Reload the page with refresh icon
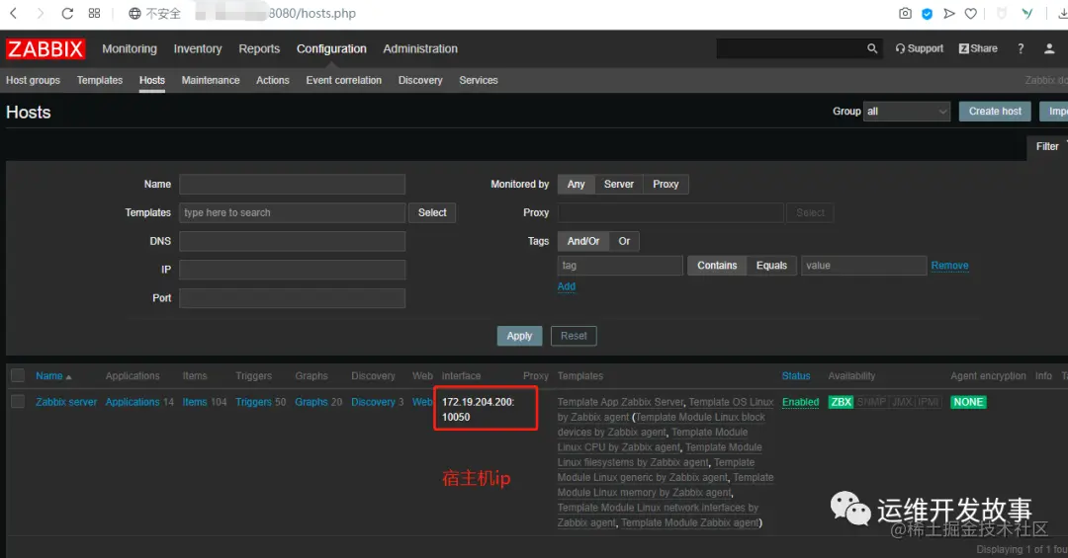The image size is (1068, 558). click(x=67, y=13)
